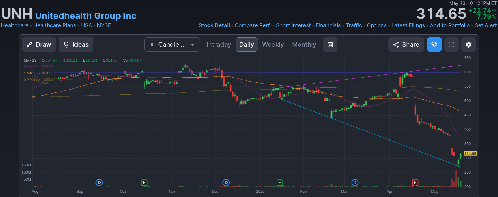
Task: Click the March dividend D marker
Action: click(x=355, y=182)
